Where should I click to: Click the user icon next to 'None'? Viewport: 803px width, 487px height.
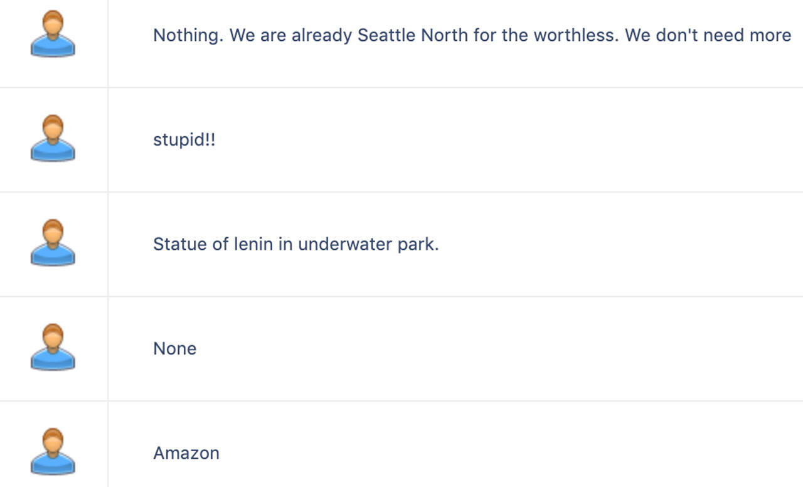tap(53, 348)
